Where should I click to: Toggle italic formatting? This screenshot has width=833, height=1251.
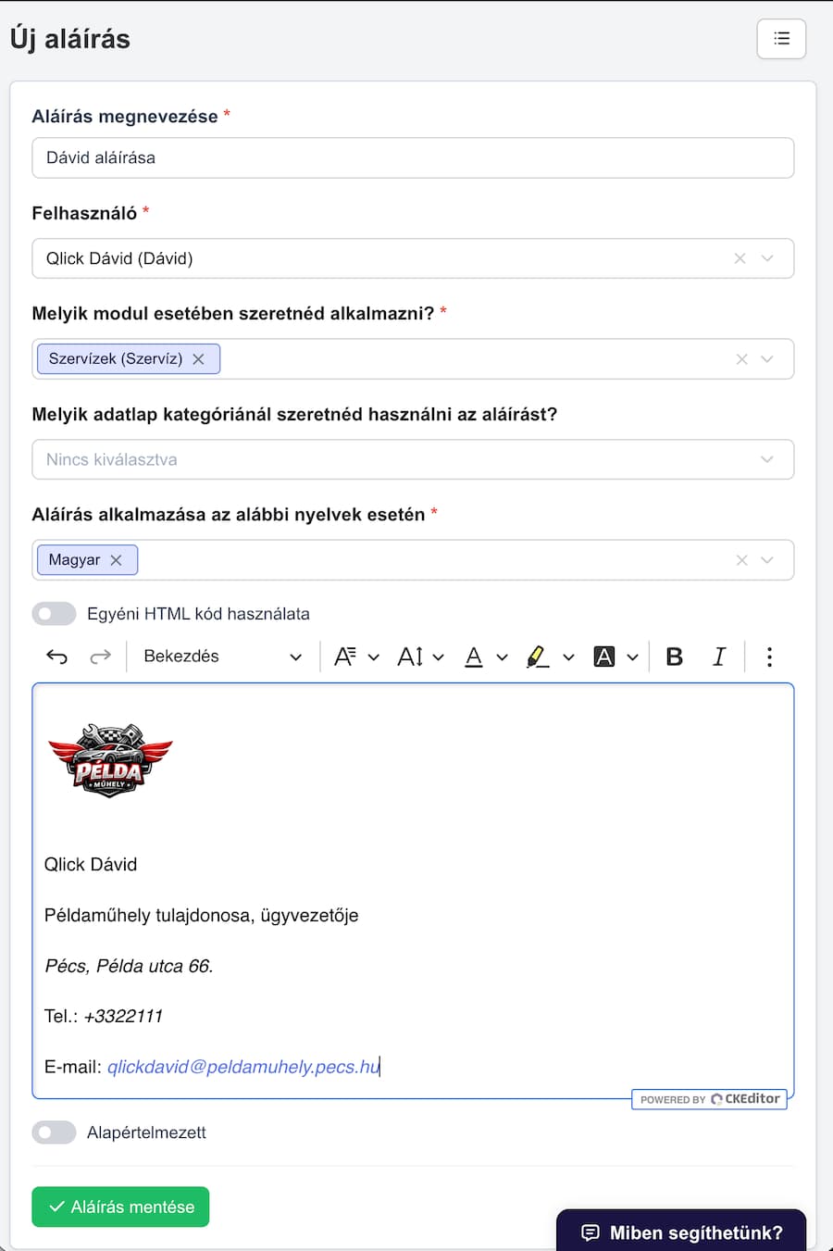pos(719,657)
